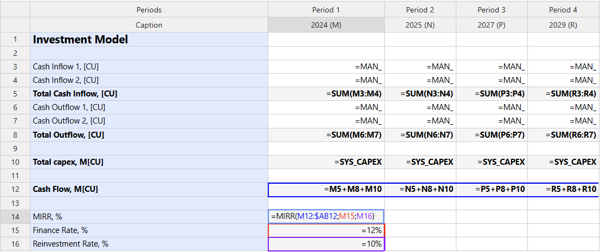The height and width of the screenshot is (252, 600).
Task: Select the 2029 (R) caption header
Action: tap(563, 25)
